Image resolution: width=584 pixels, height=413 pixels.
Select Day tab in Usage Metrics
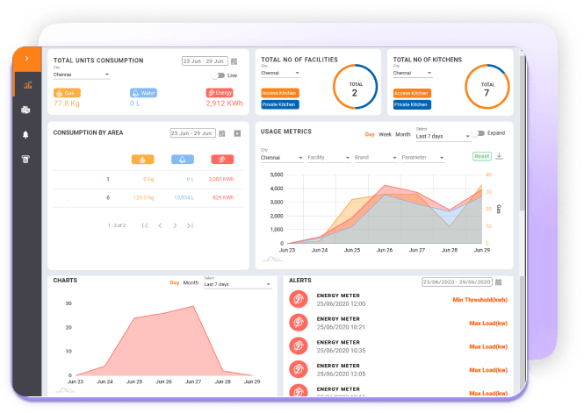pyautogui.click(x=370, y=134)
